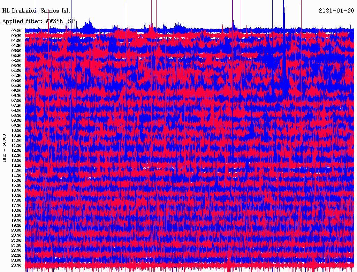The image size is (357, 272).
Task: Click the '15:00' time label
Action: pyautogui.click(x=16, y=180)
